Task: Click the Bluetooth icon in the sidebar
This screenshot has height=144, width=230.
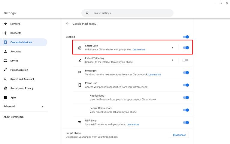Action: coord(5,33)
